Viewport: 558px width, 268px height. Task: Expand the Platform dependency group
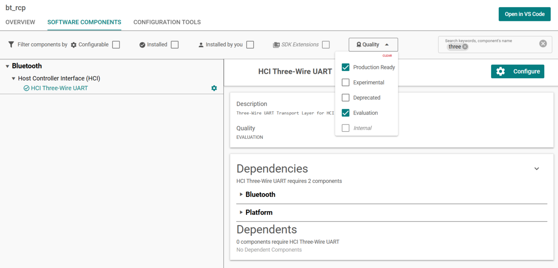point(241,212)
